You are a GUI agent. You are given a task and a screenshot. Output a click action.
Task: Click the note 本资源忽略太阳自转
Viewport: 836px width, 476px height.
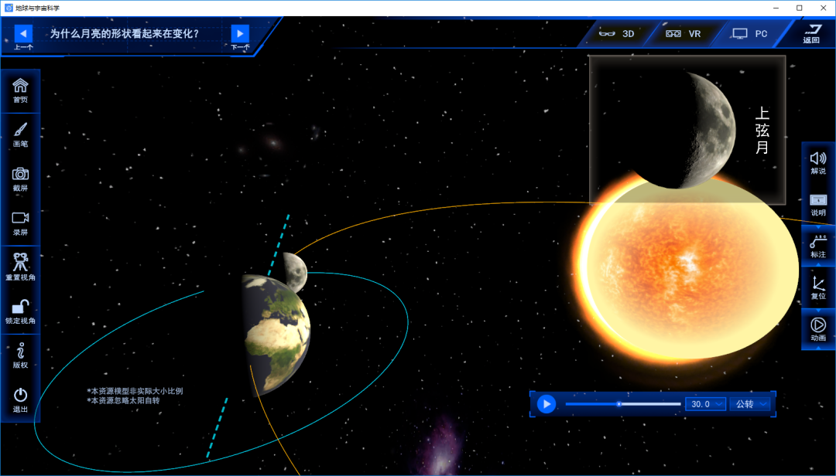(123, 400)
